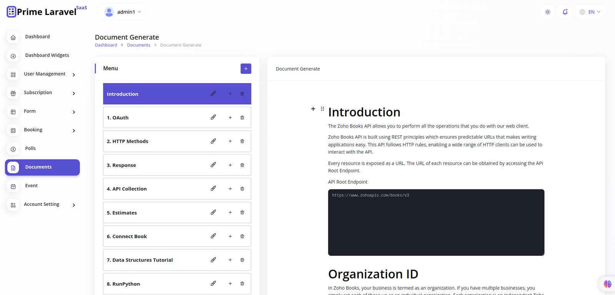The width and height of the screenshot is (615, 295).
Task: Select the 7. Data Structures Tutorial item
Action: 140,260
